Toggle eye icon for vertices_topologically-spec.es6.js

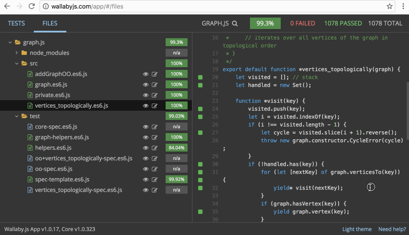pyautogui.click(x=145, y=190)
